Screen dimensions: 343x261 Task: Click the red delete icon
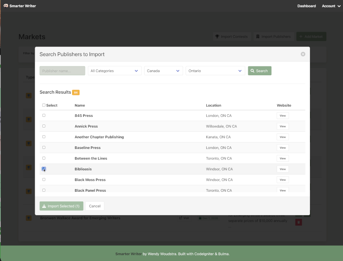[298, 222]
